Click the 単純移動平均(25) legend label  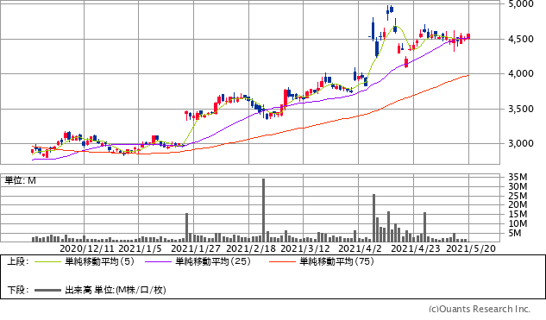click(x=213, y=261)
